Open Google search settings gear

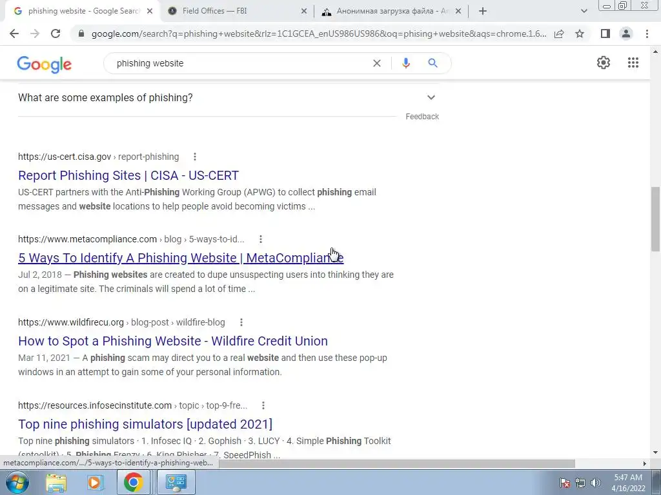click(604, 63)
